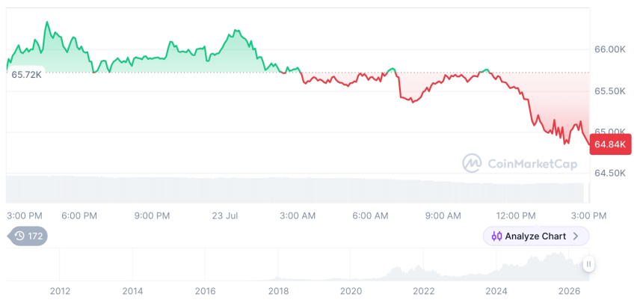This screenshot has width=643, height=300.
Task: Click the CoinMarketCap watermark logo icon
Action: 472,163
